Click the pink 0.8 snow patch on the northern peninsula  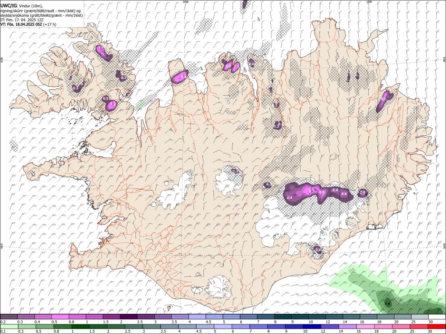[x=180, y=77]
